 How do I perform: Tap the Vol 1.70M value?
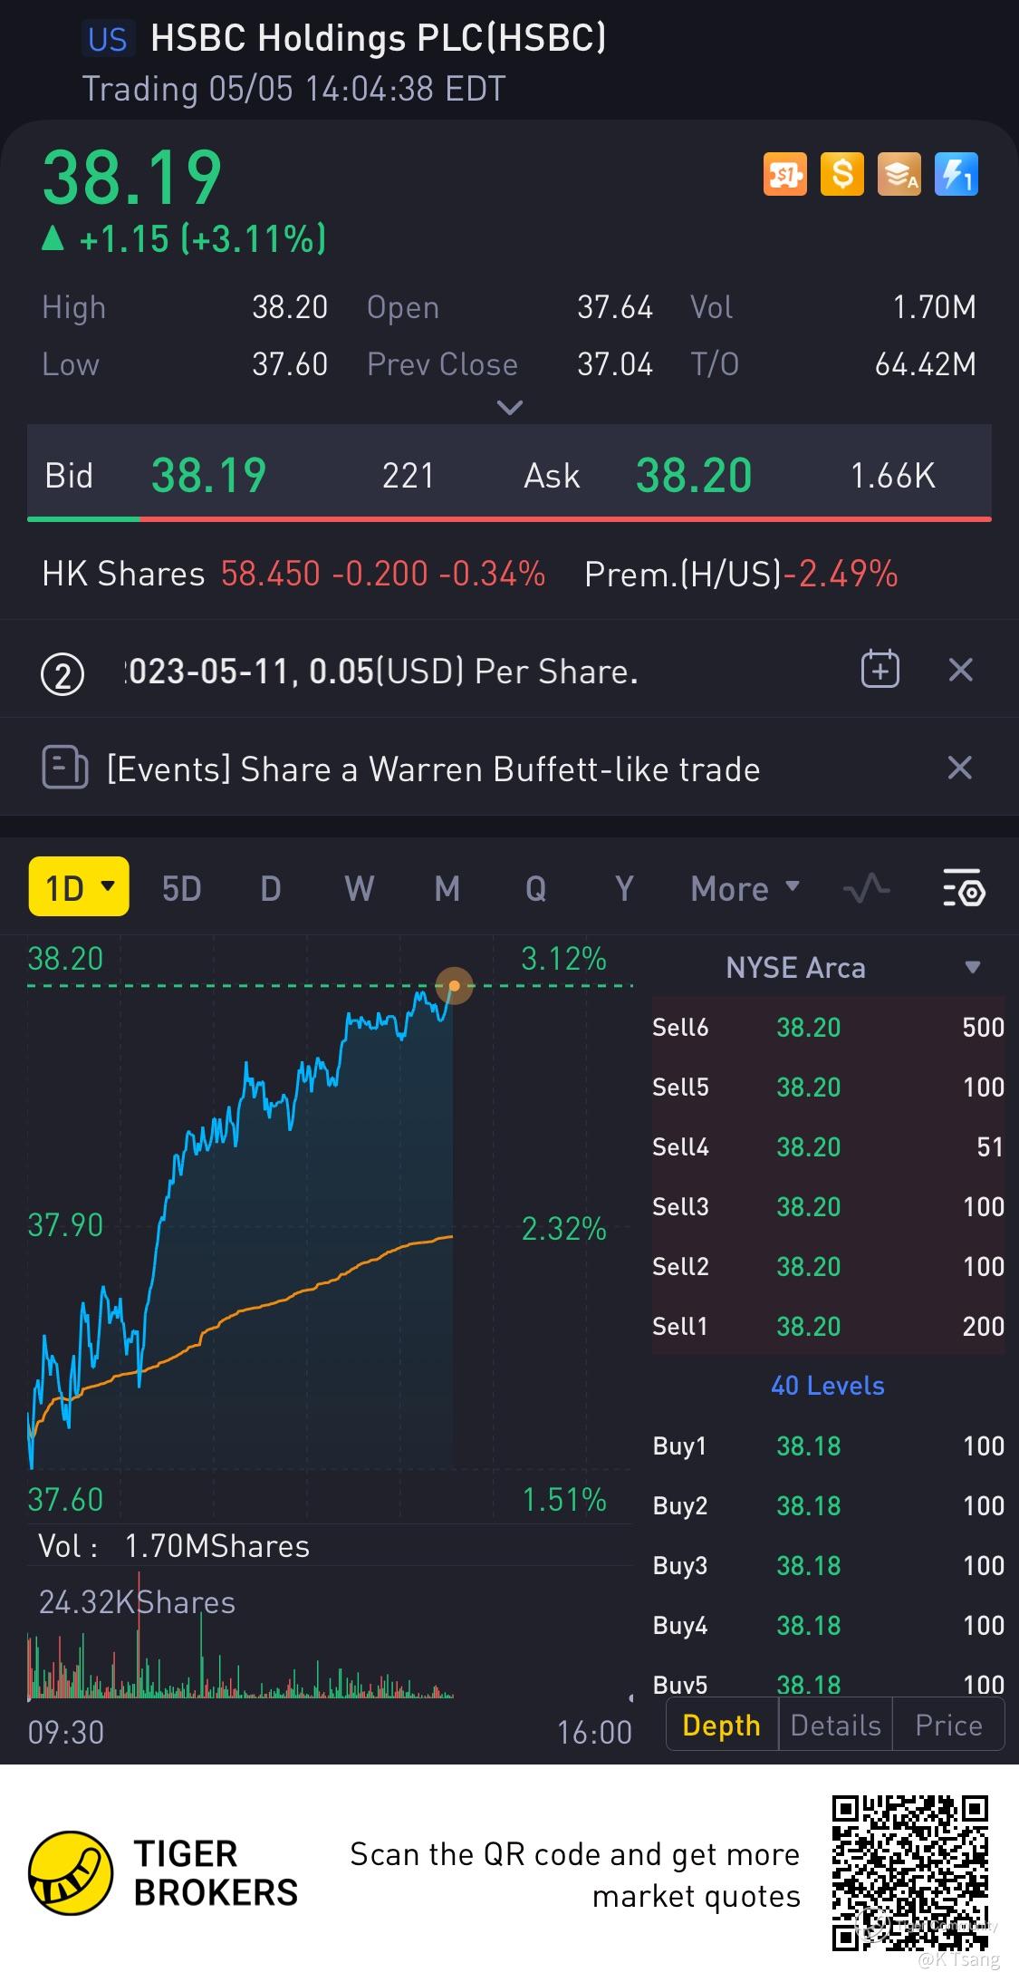[935, 307]
